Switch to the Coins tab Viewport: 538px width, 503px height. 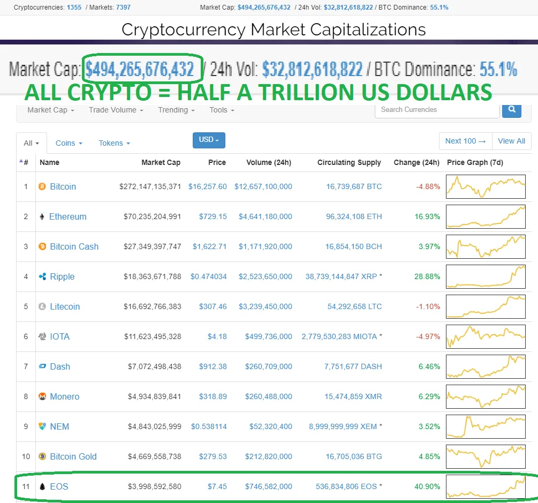tap(69, 143)
